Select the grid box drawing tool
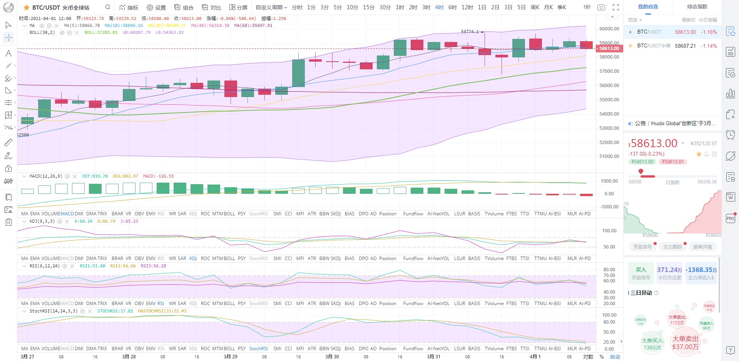Screen dimensions: 739x361 point(8,115)
